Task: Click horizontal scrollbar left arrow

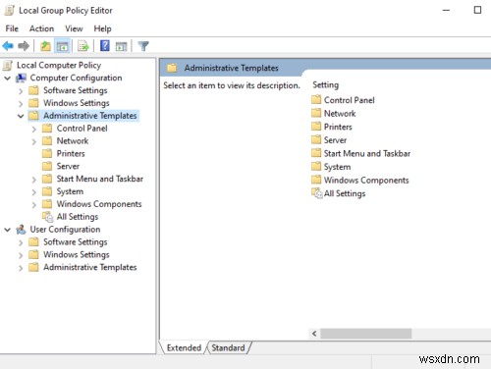Action: tap(314, 334)
